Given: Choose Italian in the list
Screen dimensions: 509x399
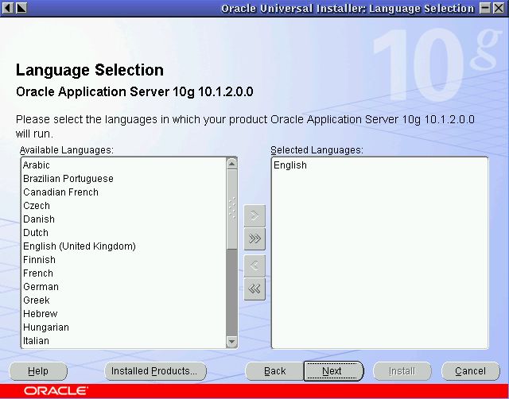Looking at the screenshot, I should point(124,341).
